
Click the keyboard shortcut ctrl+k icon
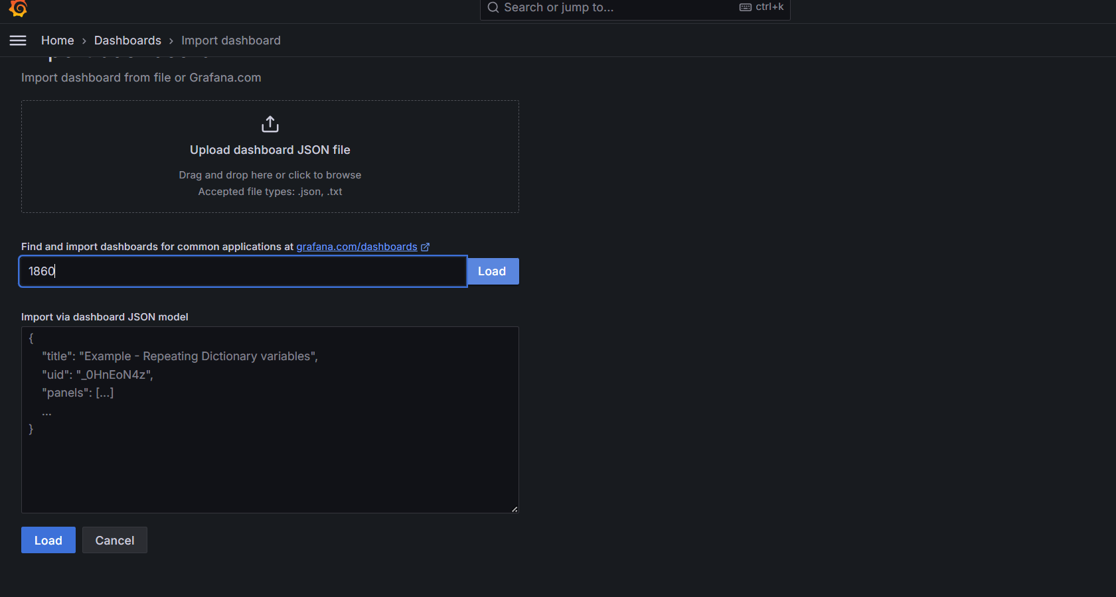click(746, 7)
